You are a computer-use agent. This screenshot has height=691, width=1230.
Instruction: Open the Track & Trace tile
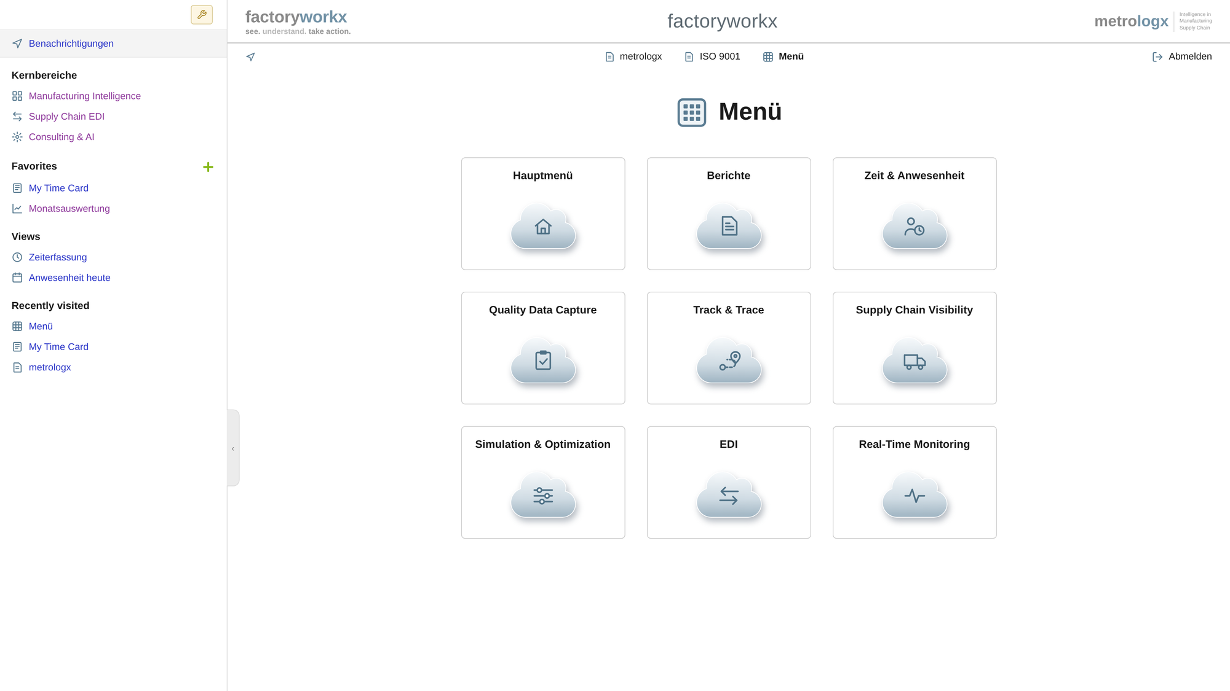click(729, 348)
